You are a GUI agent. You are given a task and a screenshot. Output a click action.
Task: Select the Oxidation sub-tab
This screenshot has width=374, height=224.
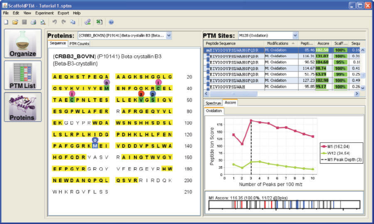214,111
